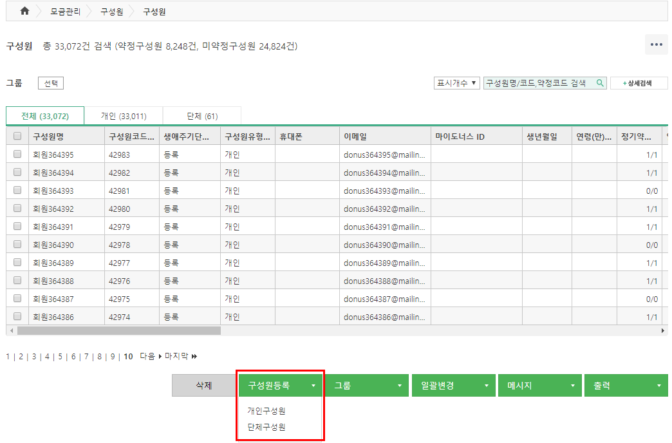This screenshot has width=672, height=443.
Task: Click the 모금관리 breadcrumb
Action: click(x=65, y=12)
